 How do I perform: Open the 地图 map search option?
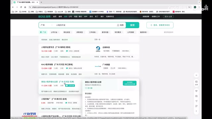coord(120,25)
